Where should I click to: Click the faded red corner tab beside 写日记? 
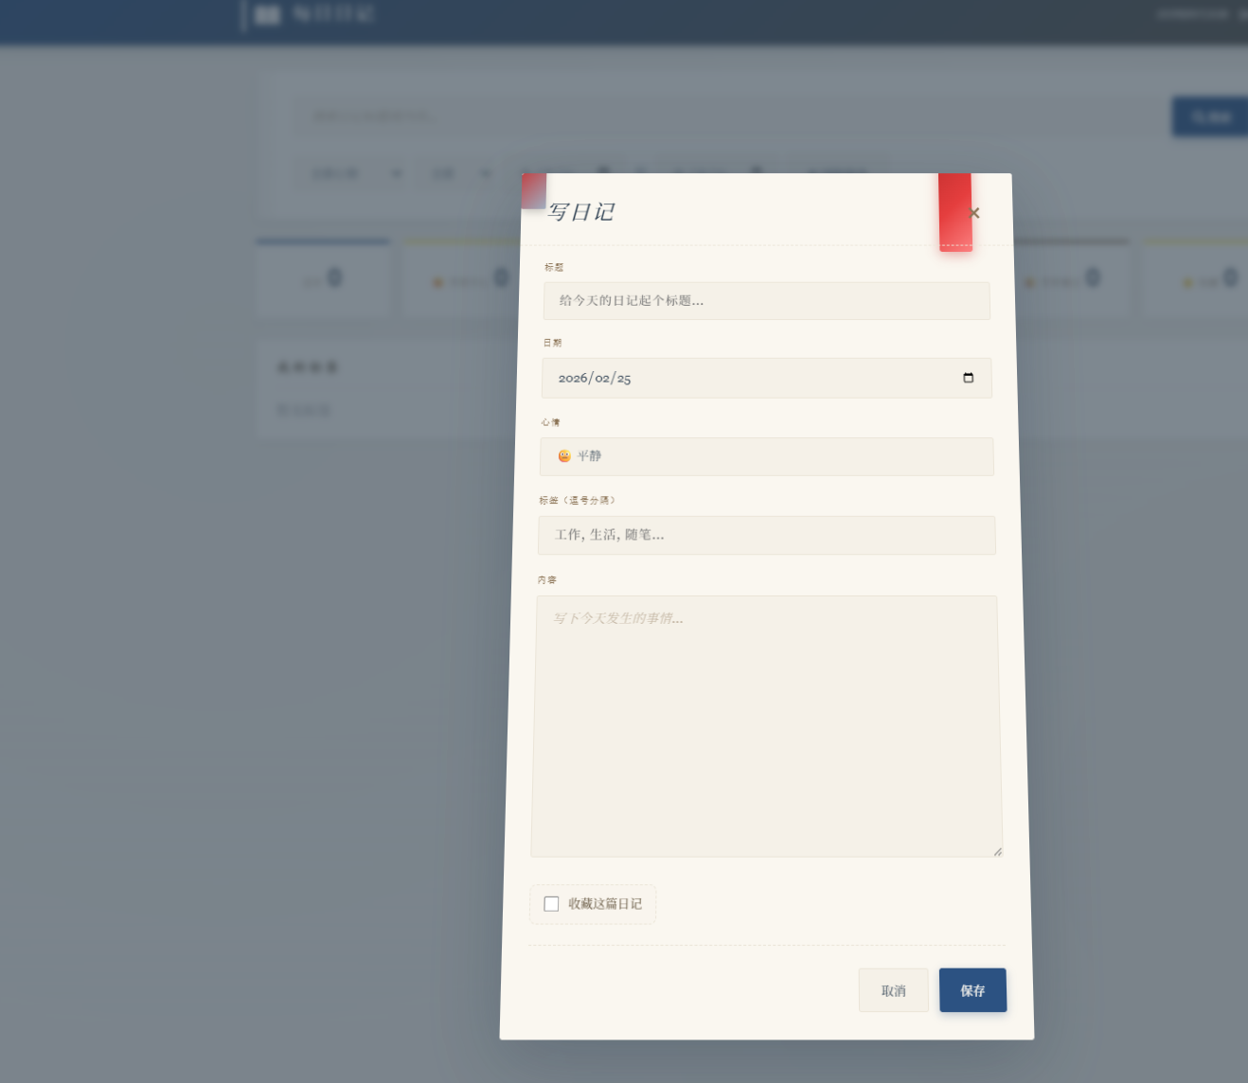(x=534, y=191)
